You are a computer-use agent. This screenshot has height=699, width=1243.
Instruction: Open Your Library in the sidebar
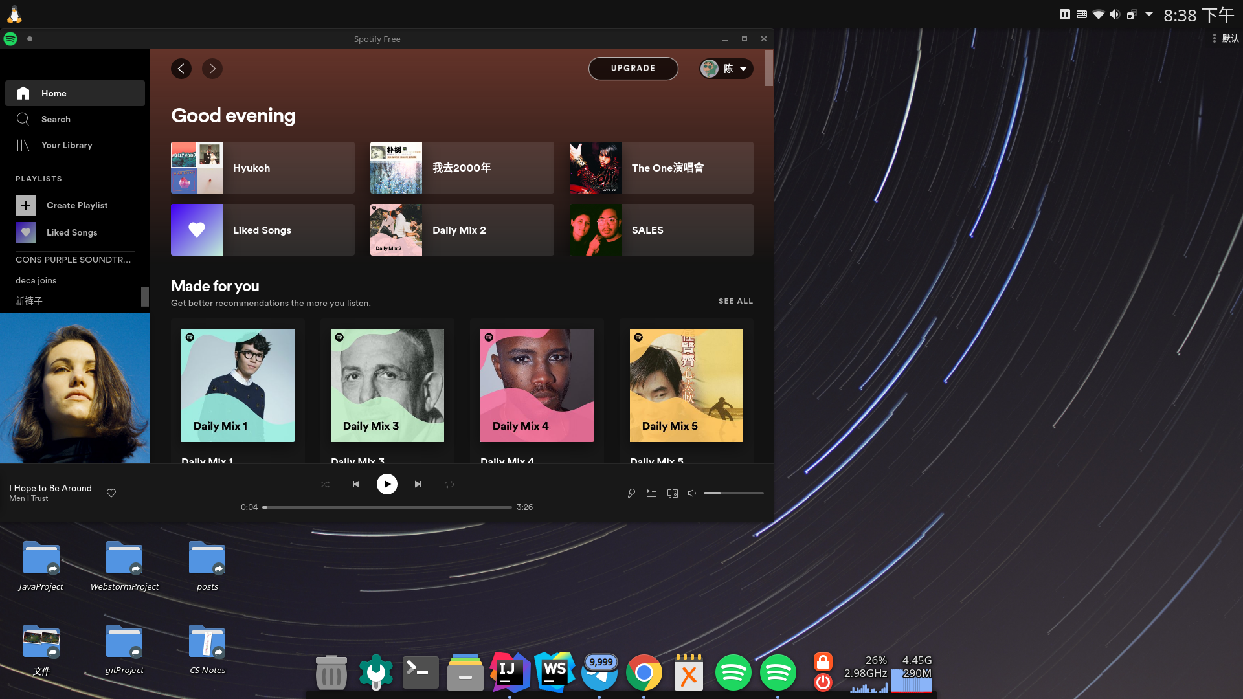66,145
